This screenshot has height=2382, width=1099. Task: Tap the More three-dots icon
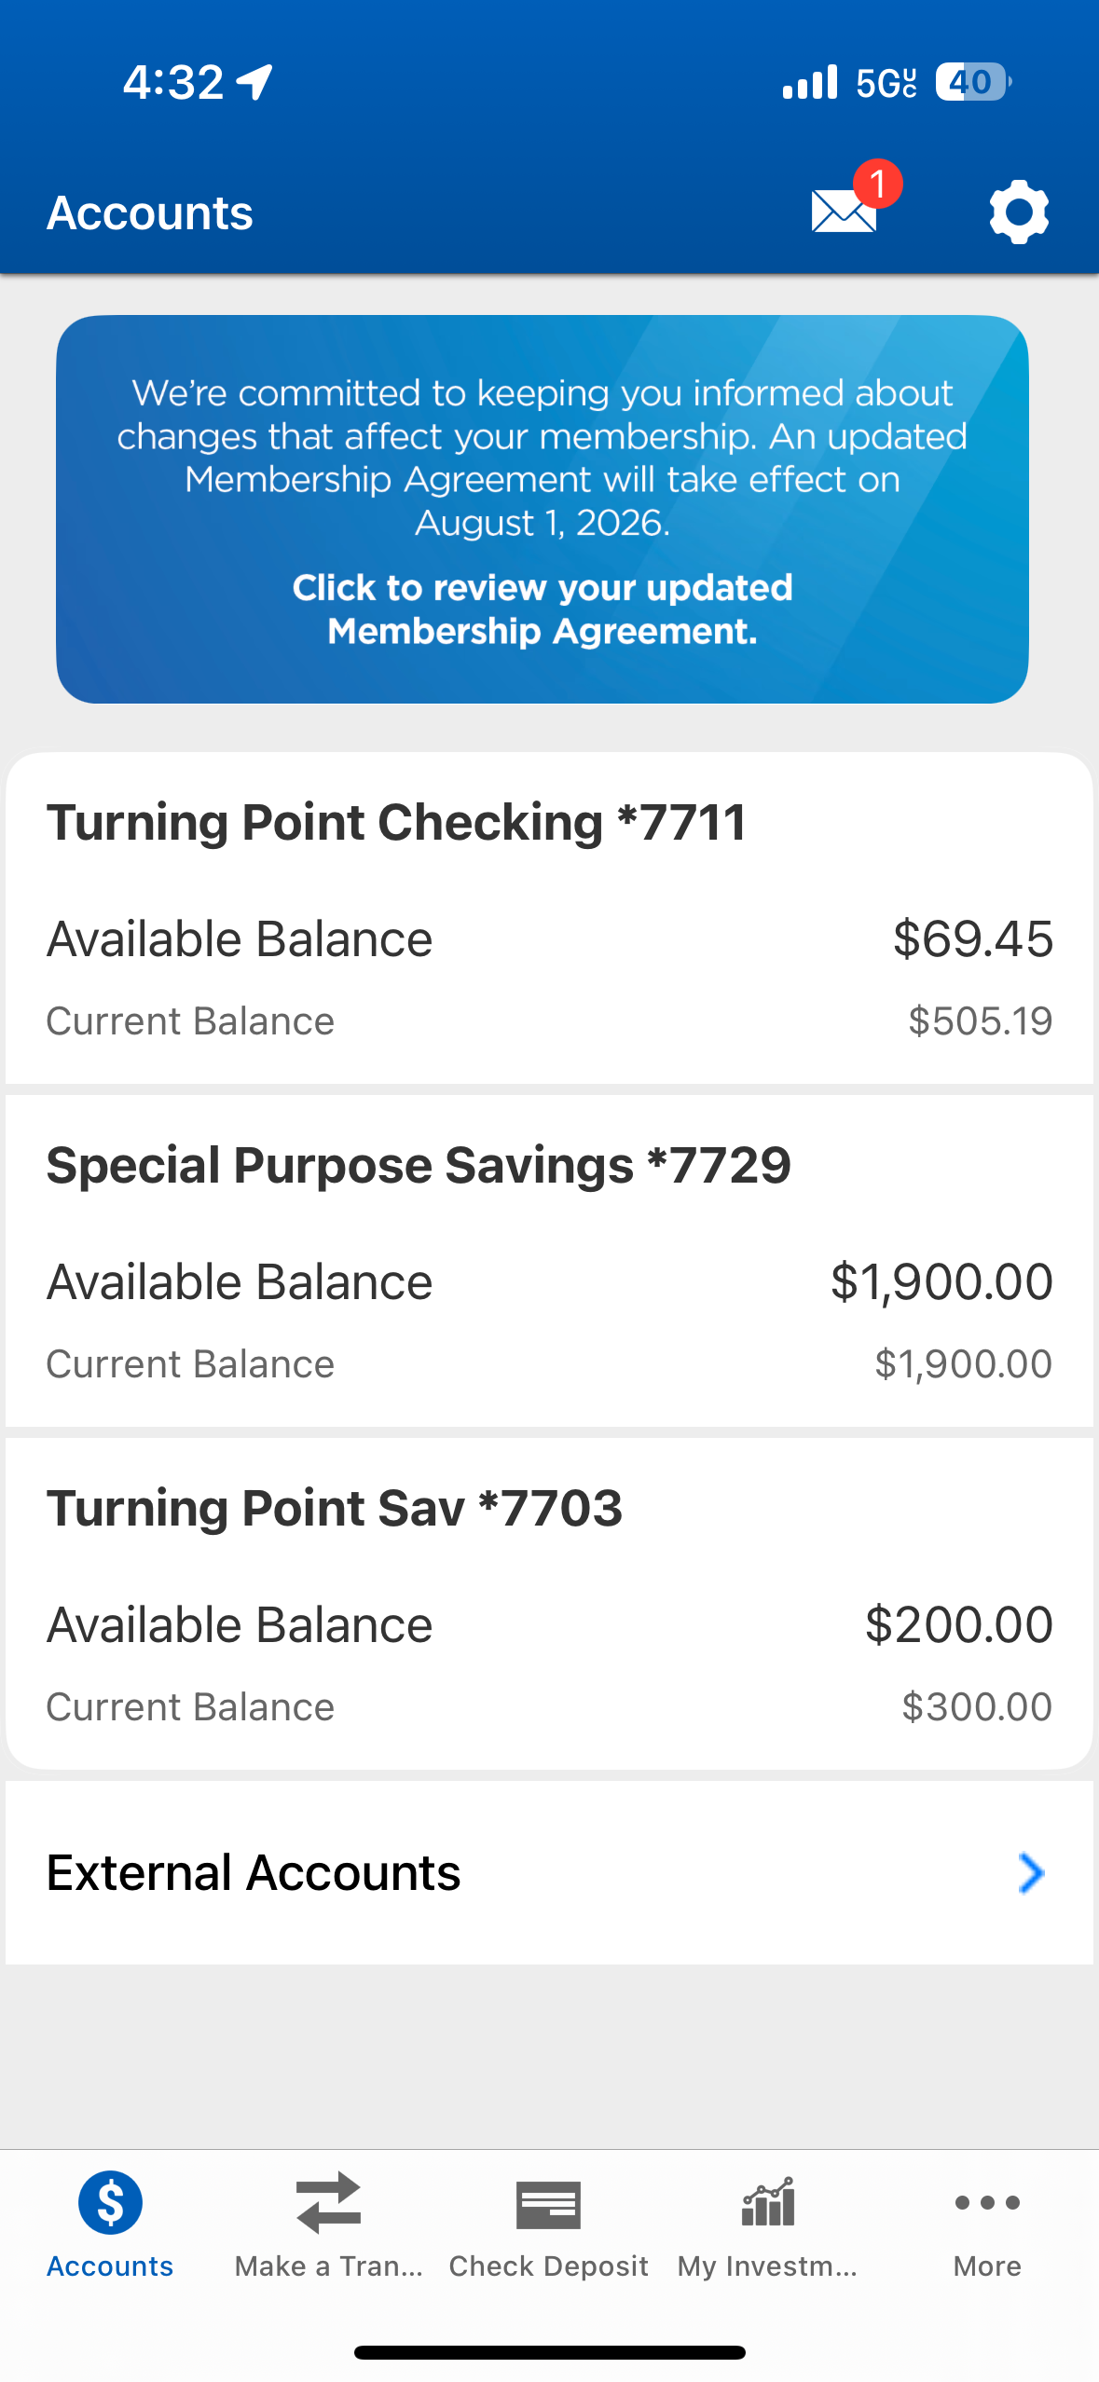pos(987,2203)
